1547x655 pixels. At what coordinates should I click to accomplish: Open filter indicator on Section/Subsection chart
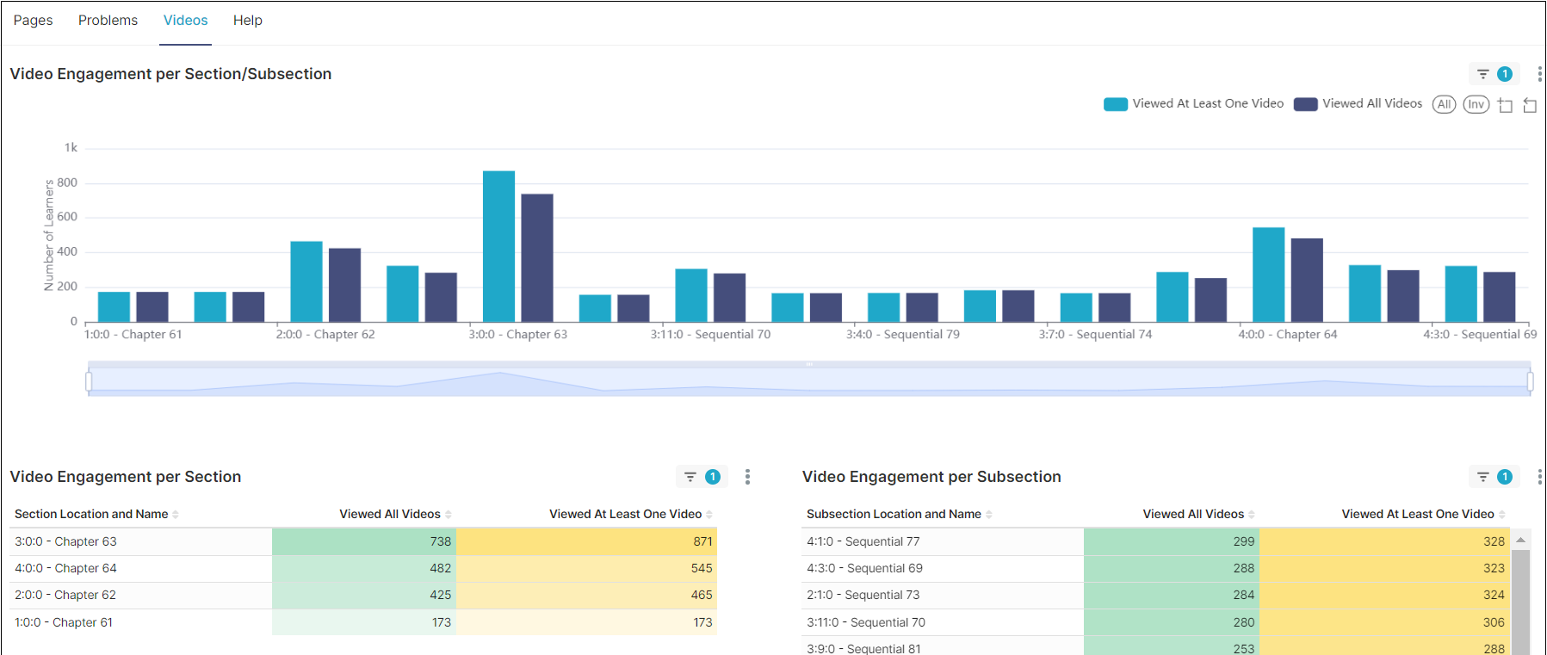(x=1494, y=74)
